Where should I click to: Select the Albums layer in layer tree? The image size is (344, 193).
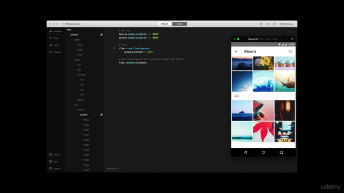(80, 100)
